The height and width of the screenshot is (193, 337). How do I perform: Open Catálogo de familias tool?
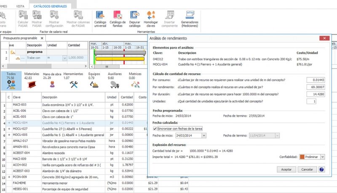tap(118, 19)
